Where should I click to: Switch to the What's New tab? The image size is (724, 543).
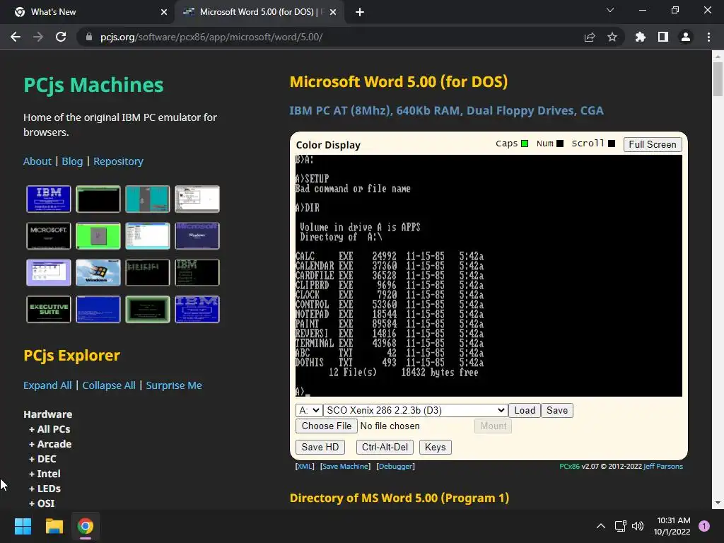88,12
